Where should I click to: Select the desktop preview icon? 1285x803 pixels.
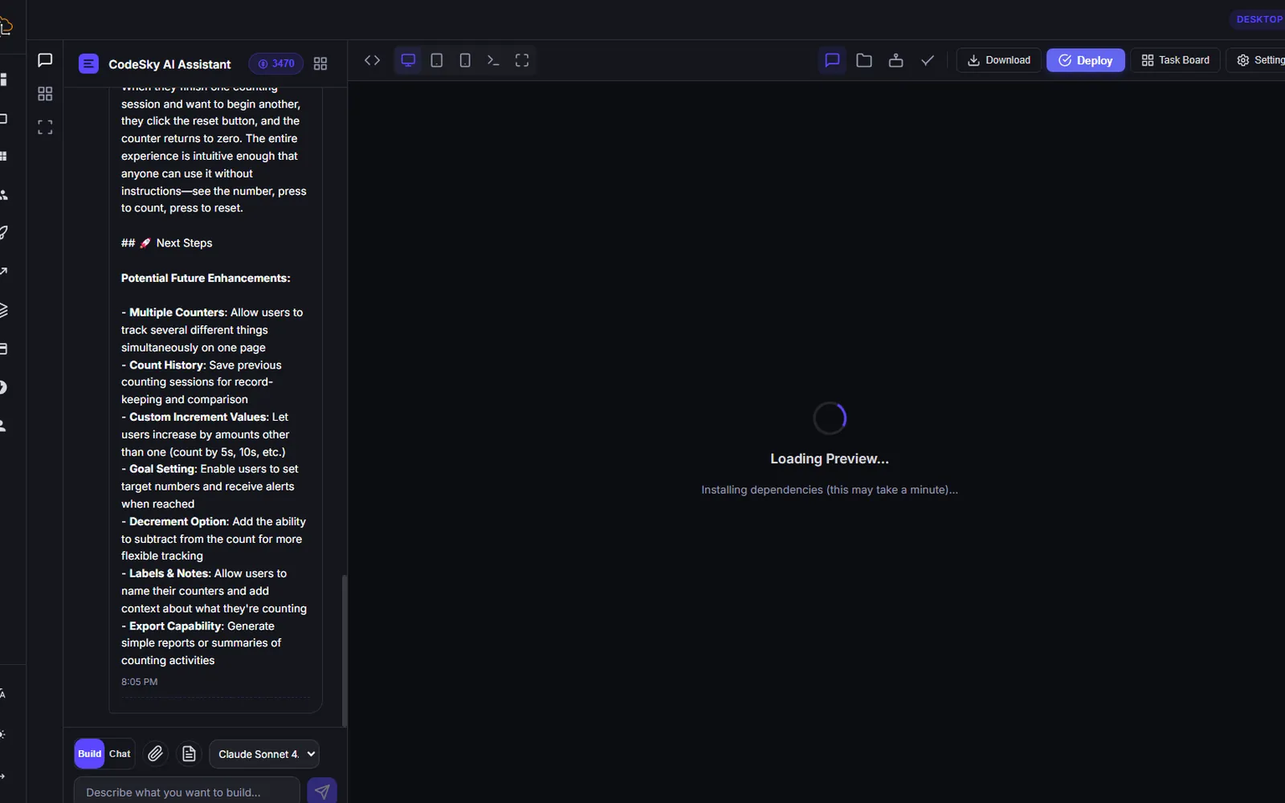pyautogui.click(x=408, y=60)
